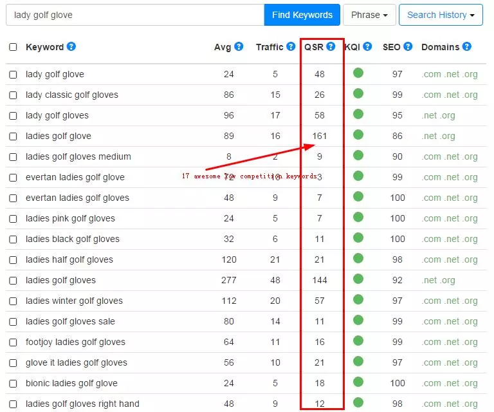The width and height of the screenshot is (494, 412).
Task: Select the QSR value 144
Action: coord(320,280)
